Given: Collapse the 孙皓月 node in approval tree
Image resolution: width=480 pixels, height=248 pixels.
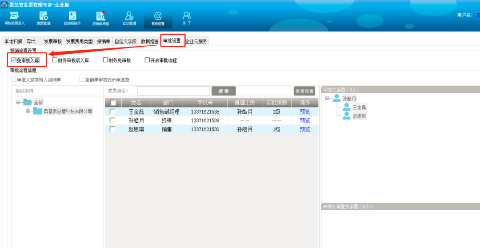Looking at the screenshot, I should point(327,98).
